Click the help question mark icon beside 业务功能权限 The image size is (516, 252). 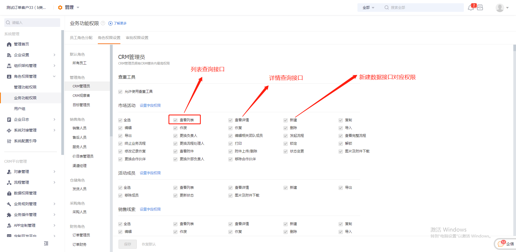click(x=103, y=23)
